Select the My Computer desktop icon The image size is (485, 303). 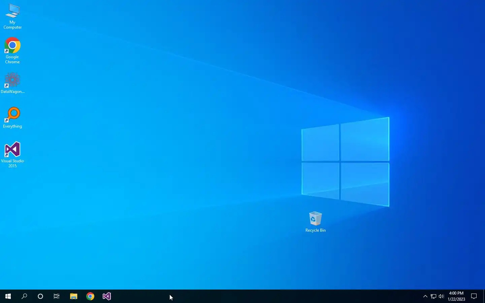(x=12, y=16)
